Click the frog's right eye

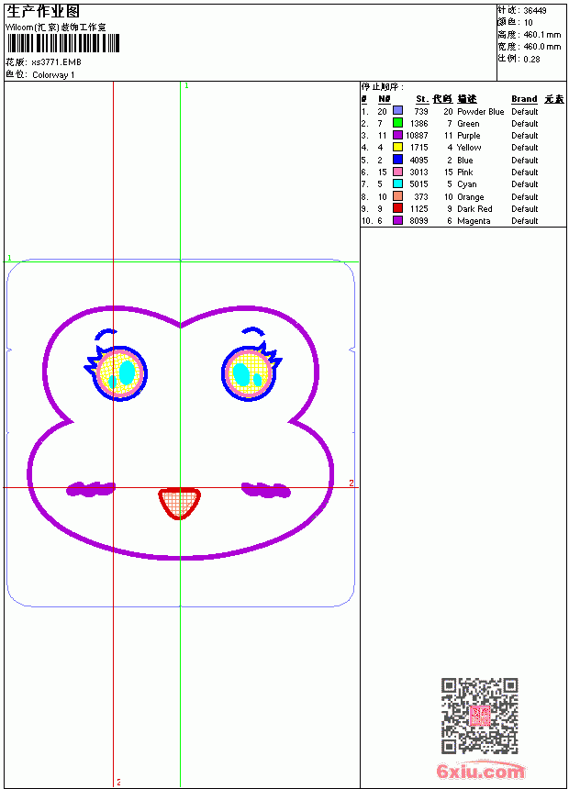click(251, 372)
